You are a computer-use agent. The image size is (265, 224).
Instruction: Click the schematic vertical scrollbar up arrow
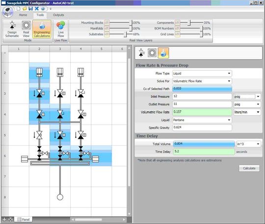click(129, 48)
